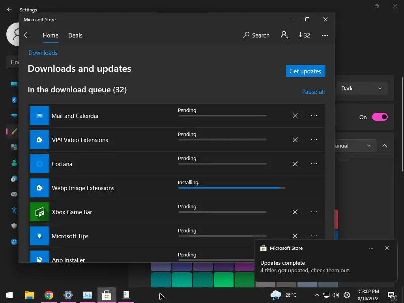Click the Microsoft Tips app icon
Viewport: 404px width, 303px height.
[39, 236]
